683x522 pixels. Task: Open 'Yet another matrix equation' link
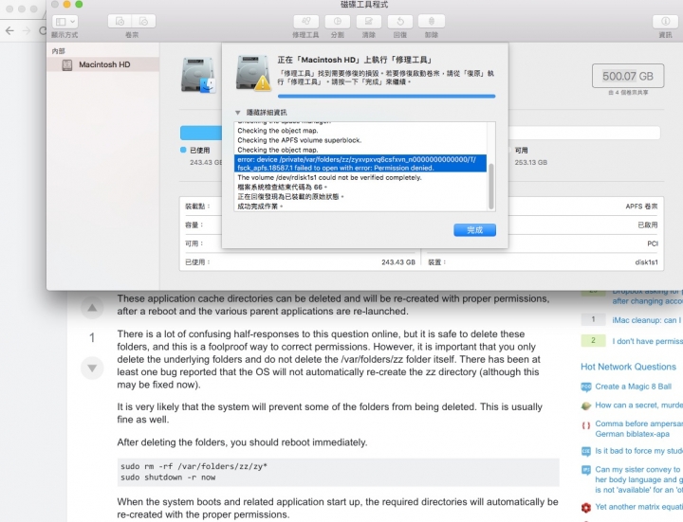click(x=638, y=507)
